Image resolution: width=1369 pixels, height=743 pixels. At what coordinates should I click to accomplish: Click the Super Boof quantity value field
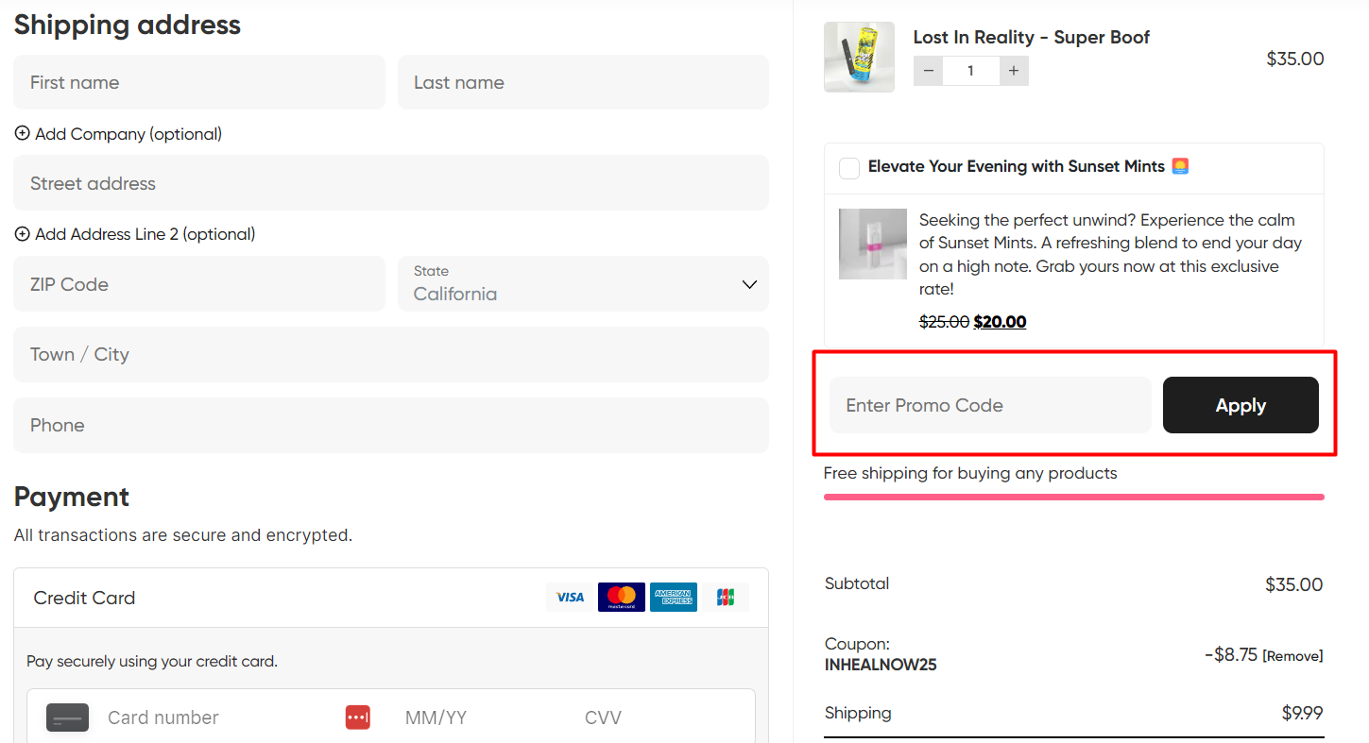(970, 71)
